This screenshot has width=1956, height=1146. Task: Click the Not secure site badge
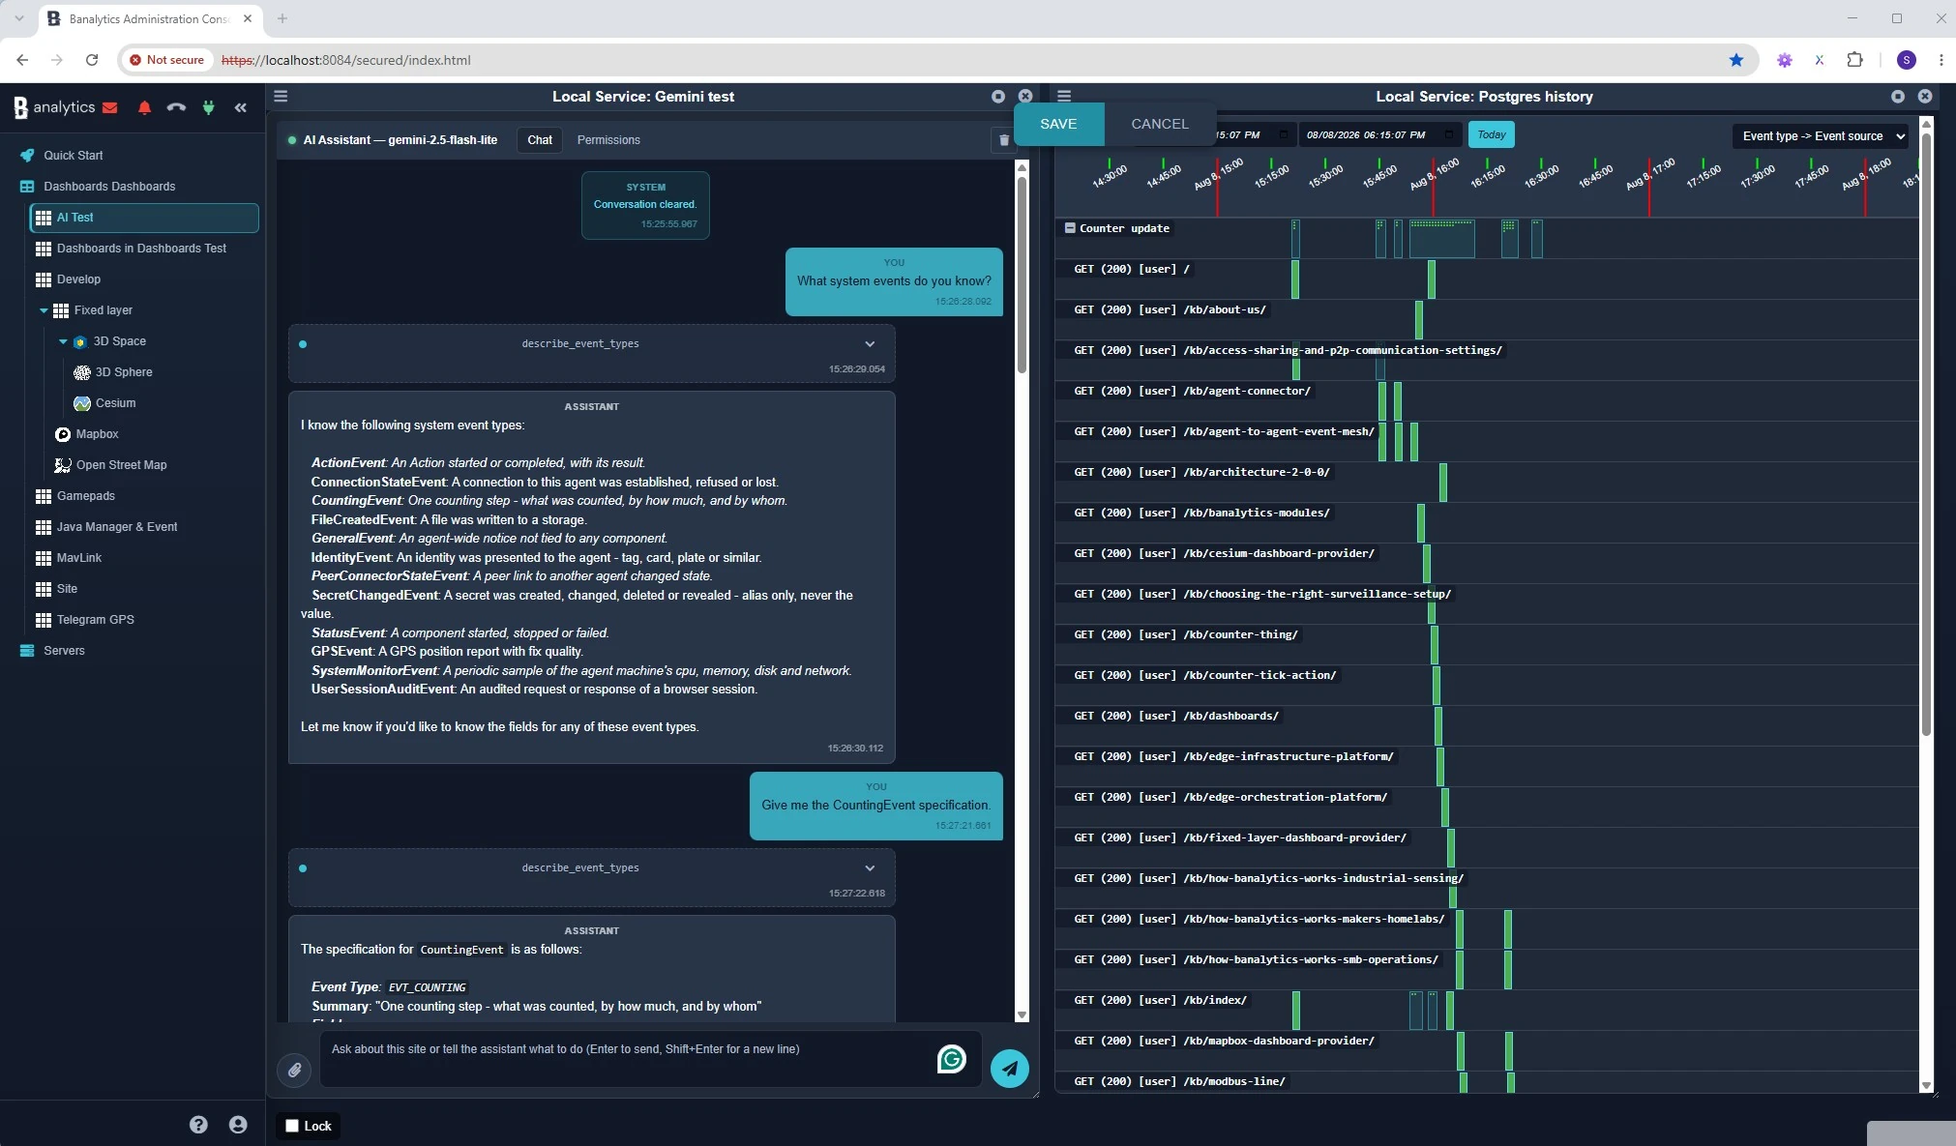(x=167, y=60)
